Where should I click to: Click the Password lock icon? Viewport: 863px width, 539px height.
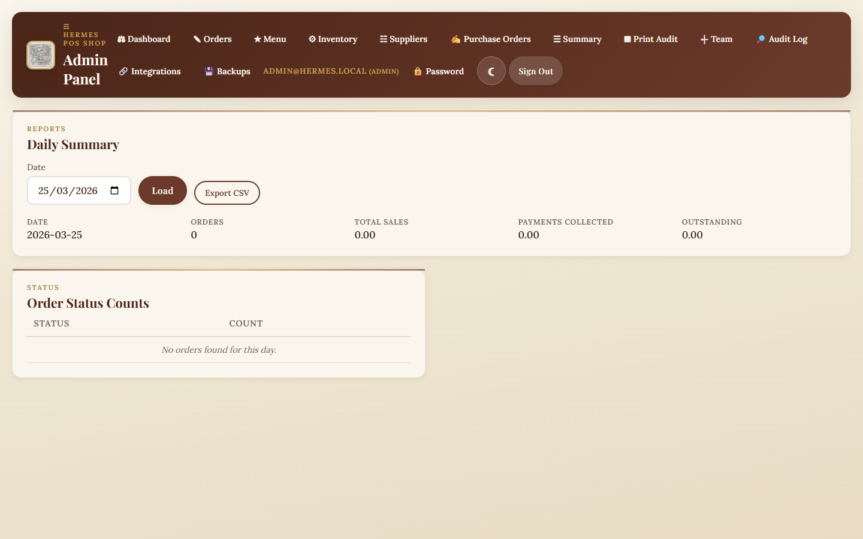(417, 71)
